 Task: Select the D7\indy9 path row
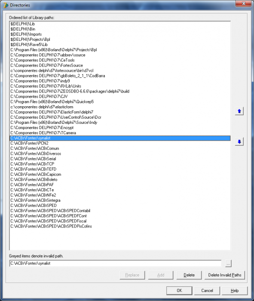120,81
